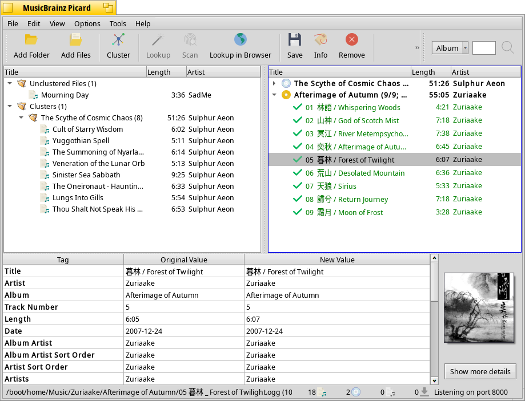Click the gold disc icon of Afterimage of Autumn
Screen dimensions: 525x401
(x=286, y=95)
